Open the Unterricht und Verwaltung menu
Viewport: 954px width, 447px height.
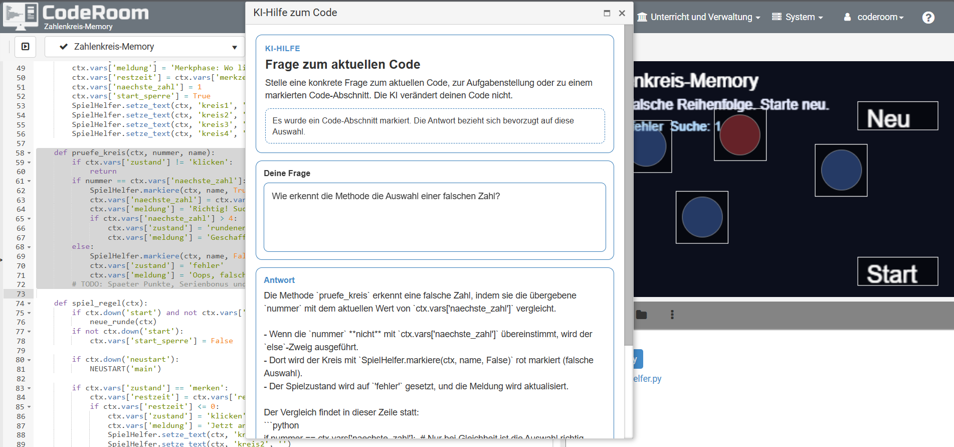699,17
